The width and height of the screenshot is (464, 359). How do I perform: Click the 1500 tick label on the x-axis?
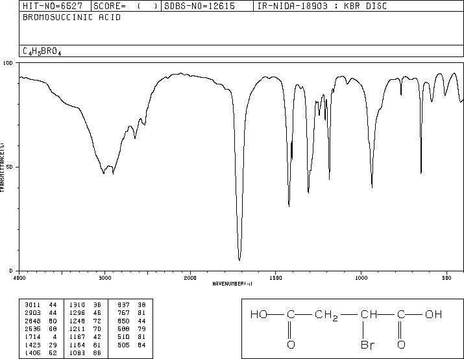click(x=276, y=278)
